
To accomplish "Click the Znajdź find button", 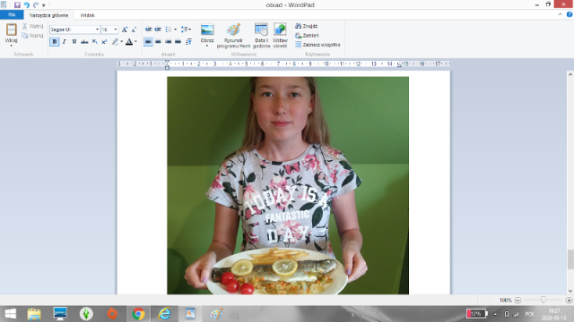I will pos(307,26).
